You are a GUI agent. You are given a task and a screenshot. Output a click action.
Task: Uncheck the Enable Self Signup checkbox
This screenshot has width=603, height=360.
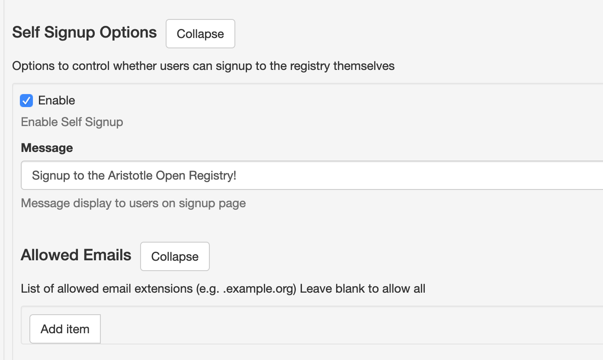[x=26, y=101]
